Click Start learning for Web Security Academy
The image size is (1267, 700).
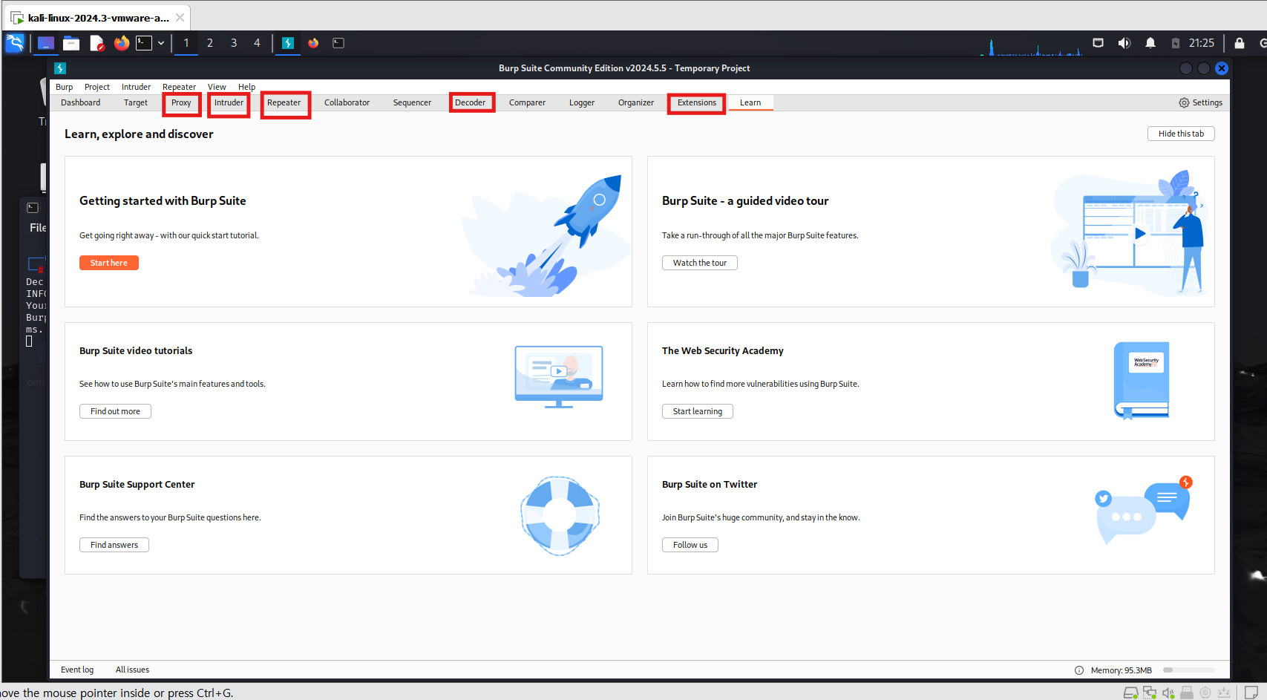coord(698,411)
